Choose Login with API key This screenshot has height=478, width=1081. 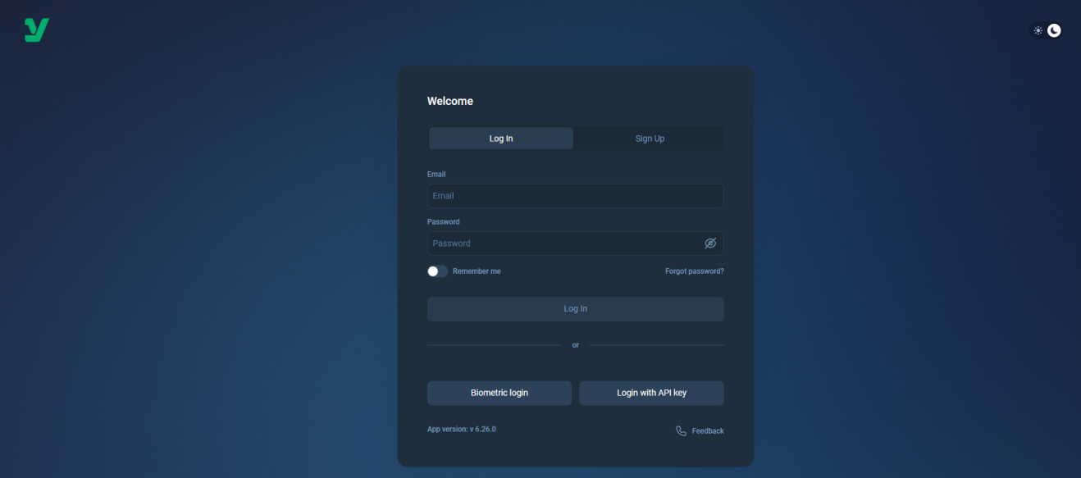(x=651, y=393)
